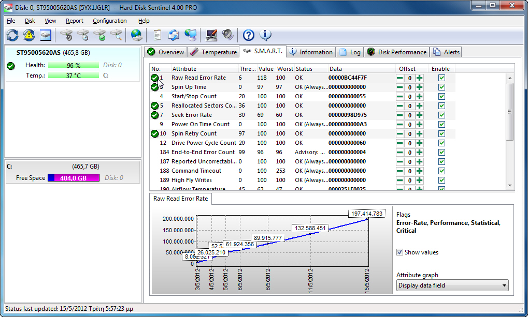
Task: Click the envelope with arrows toolbar icon
Action: 174,35
